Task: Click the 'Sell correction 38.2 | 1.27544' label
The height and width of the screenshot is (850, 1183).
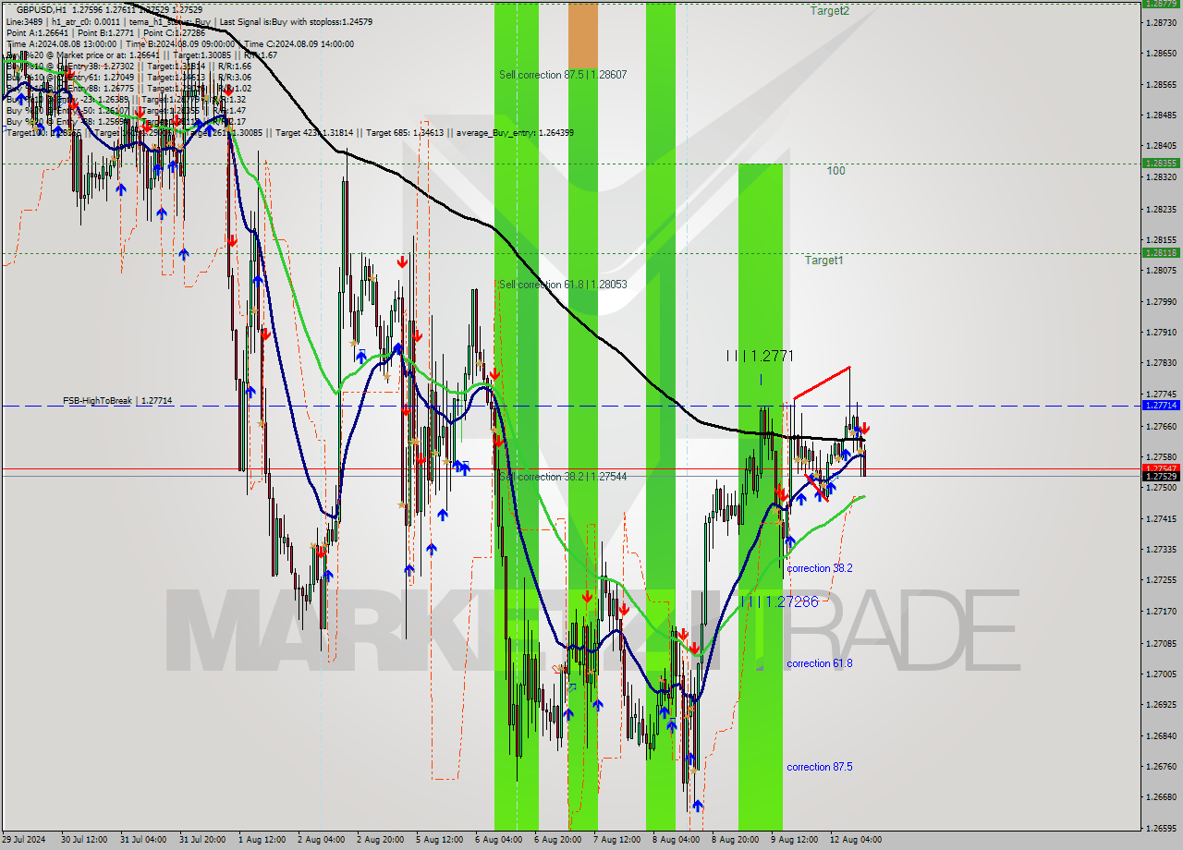Action: 563,477
